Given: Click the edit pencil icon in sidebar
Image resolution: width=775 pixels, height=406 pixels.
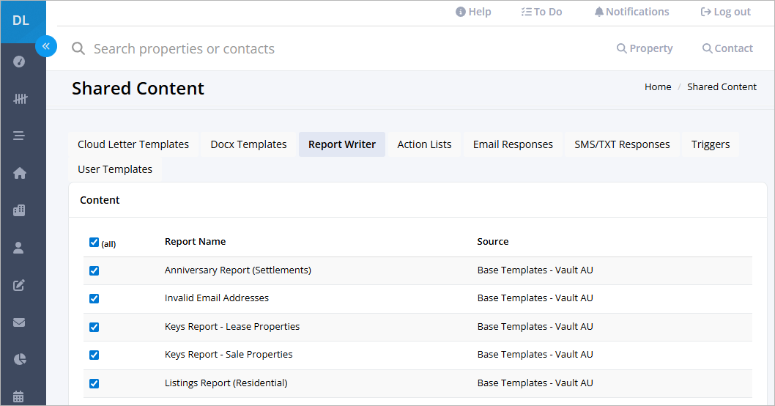Looking at the screenshot, I should pos(19,285).
